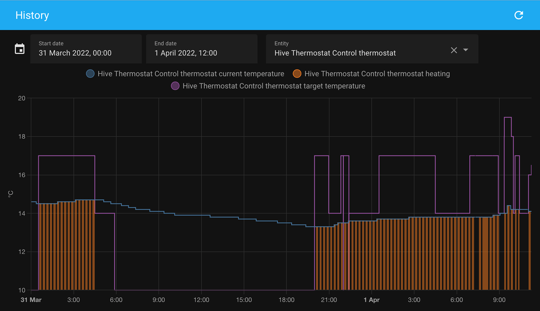Click the Start date field
The width and height of the screenshot is (540, 311).
(86, 49)
